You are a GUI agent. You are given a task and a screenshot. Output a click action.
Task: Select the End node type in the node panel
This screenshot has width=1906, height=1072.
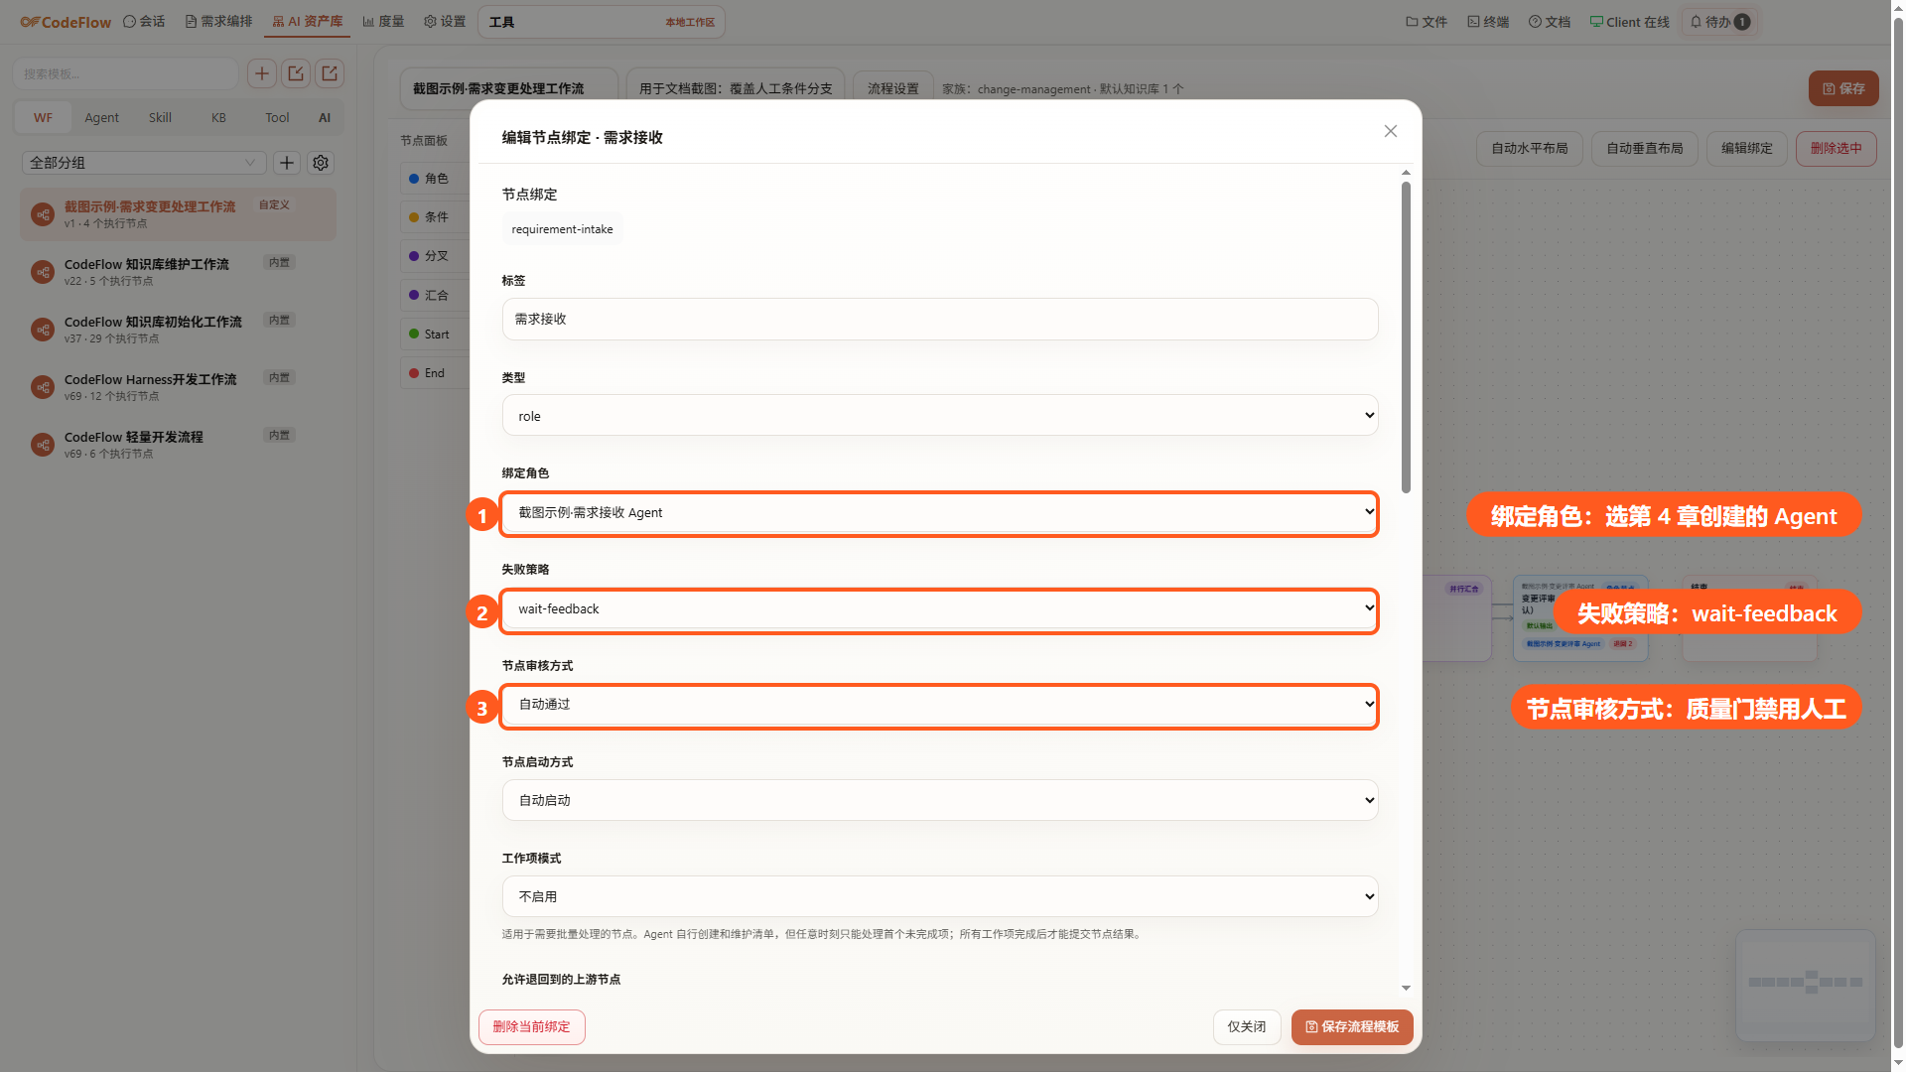(x=434, y=373)
